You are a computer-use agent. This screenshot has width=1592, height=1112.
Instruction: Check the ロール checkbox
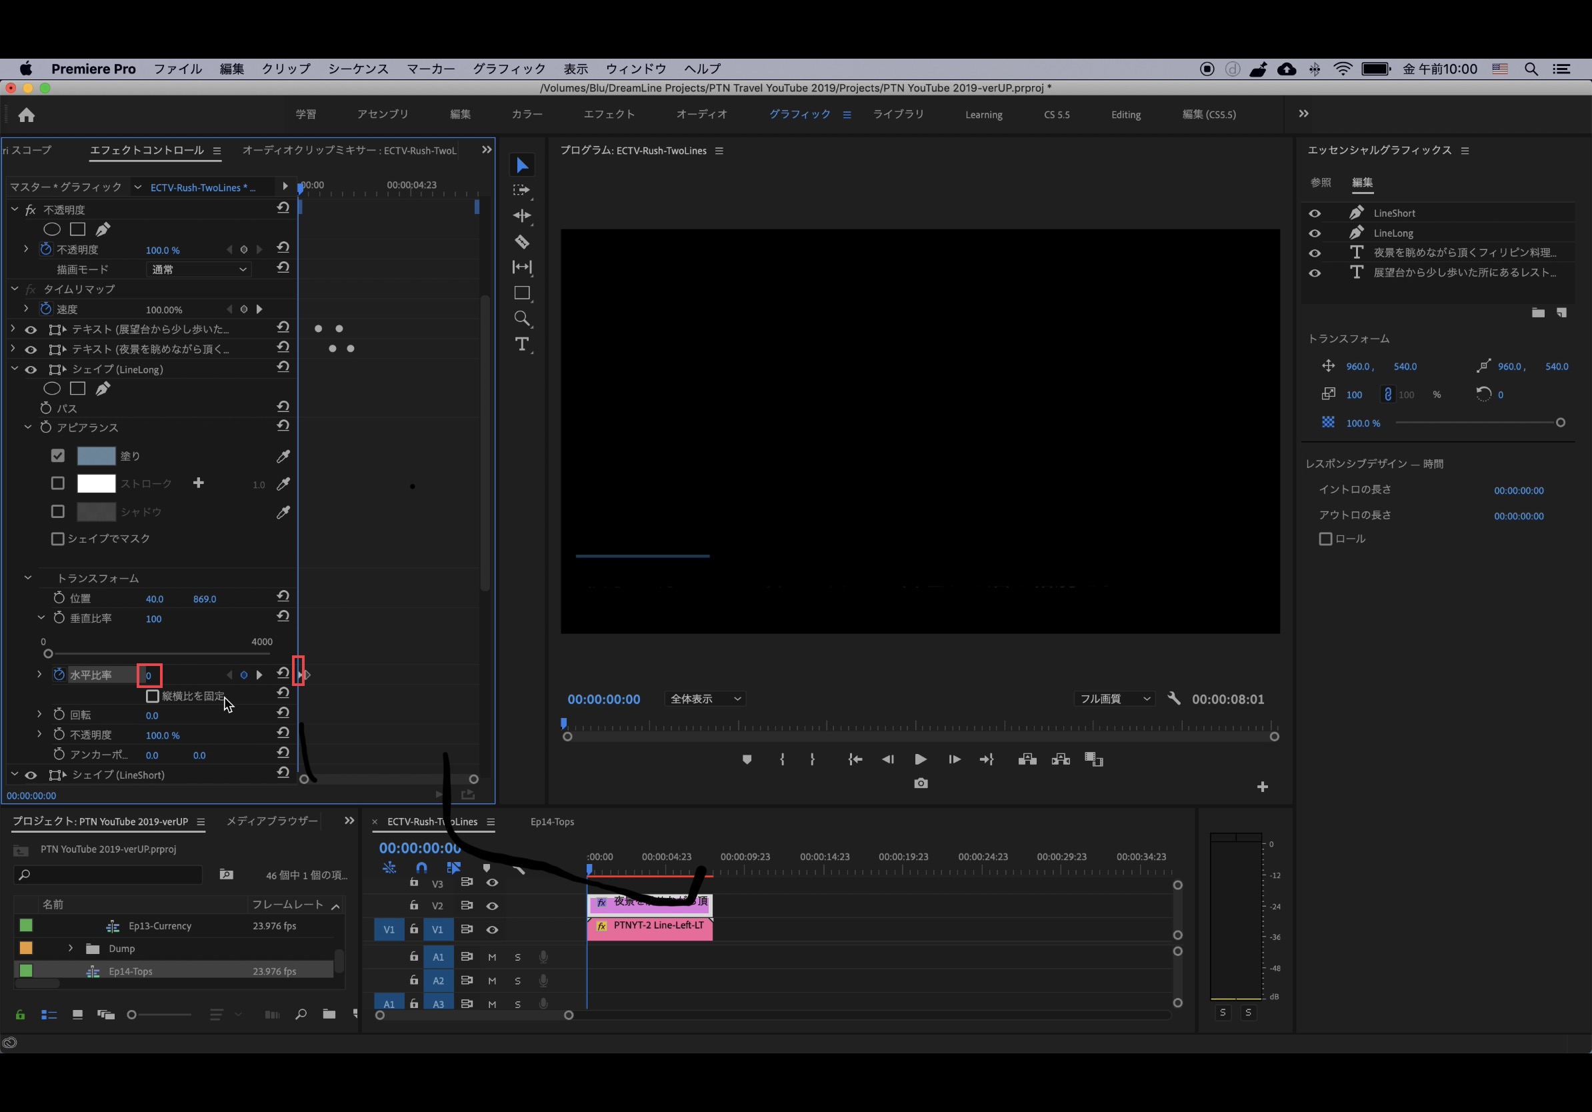coord(1325,539)
